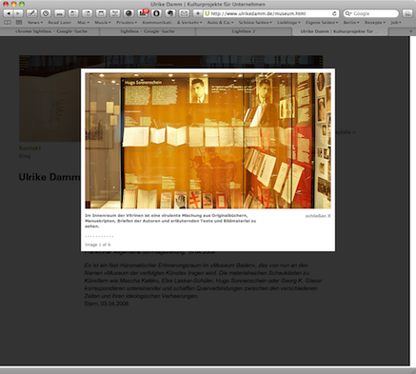Viewport: 416px width, 374px height.
Task: Switch to the Lightbox 2 tab
Action: (244, 31)
